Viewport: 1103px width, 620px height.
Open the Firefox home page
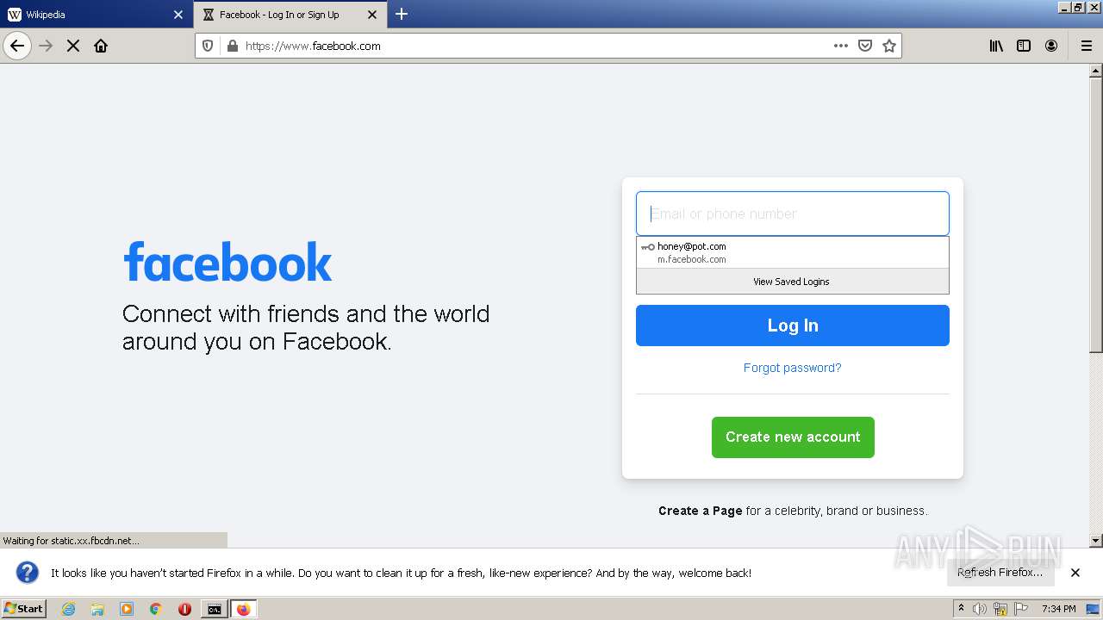[101, 46]
